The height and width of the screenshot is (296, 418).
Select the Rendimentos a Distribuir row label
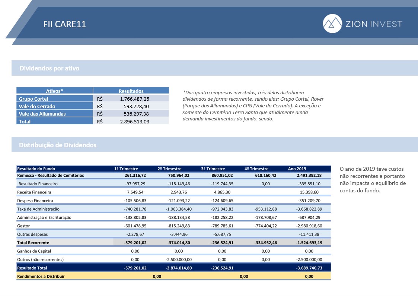41,277
